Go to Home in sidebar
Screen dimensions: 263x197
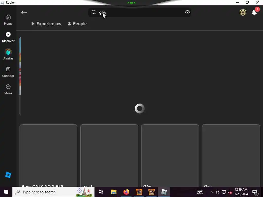[x=8, y=20]
